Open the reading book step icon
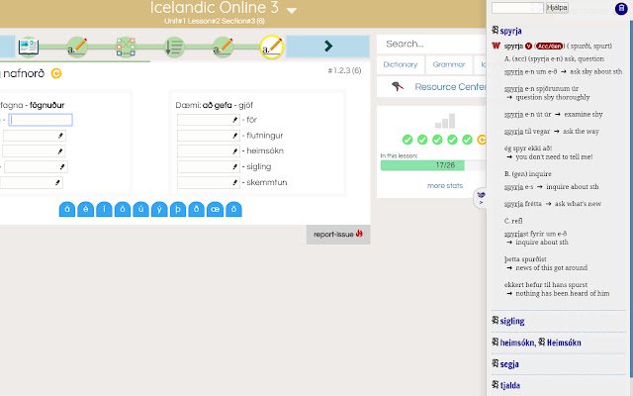This screenshot has height=396, width=633. (29, 47)
